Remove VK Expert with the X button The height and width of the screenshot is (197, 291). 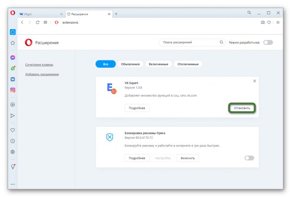pos(255,81)
